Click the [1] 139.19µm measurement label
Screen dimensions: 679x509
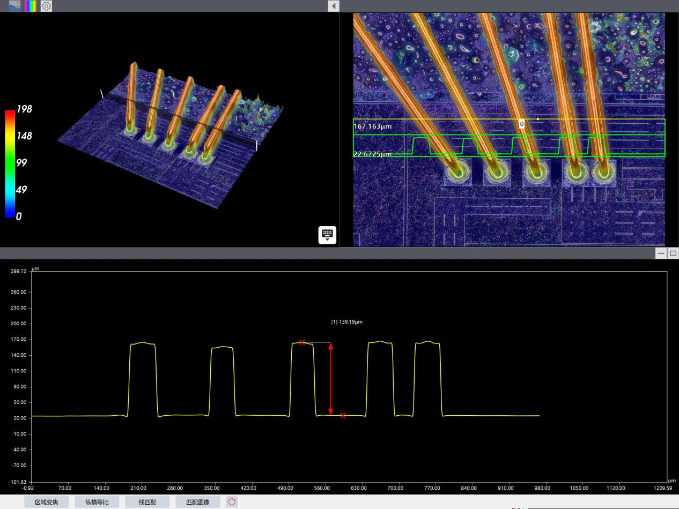pyautogui.click(x=347, y=322)
